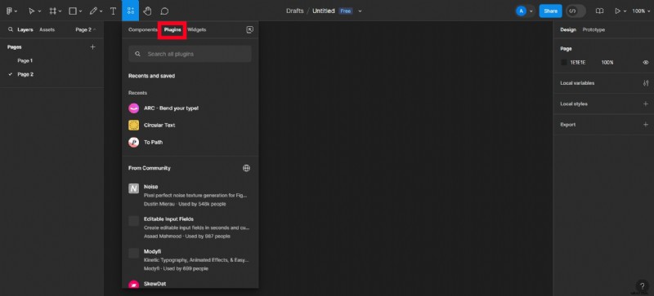The height and width of the screenshot is (296, 654).
Task: Click the Free plan badge
Action: pos(345,11)
